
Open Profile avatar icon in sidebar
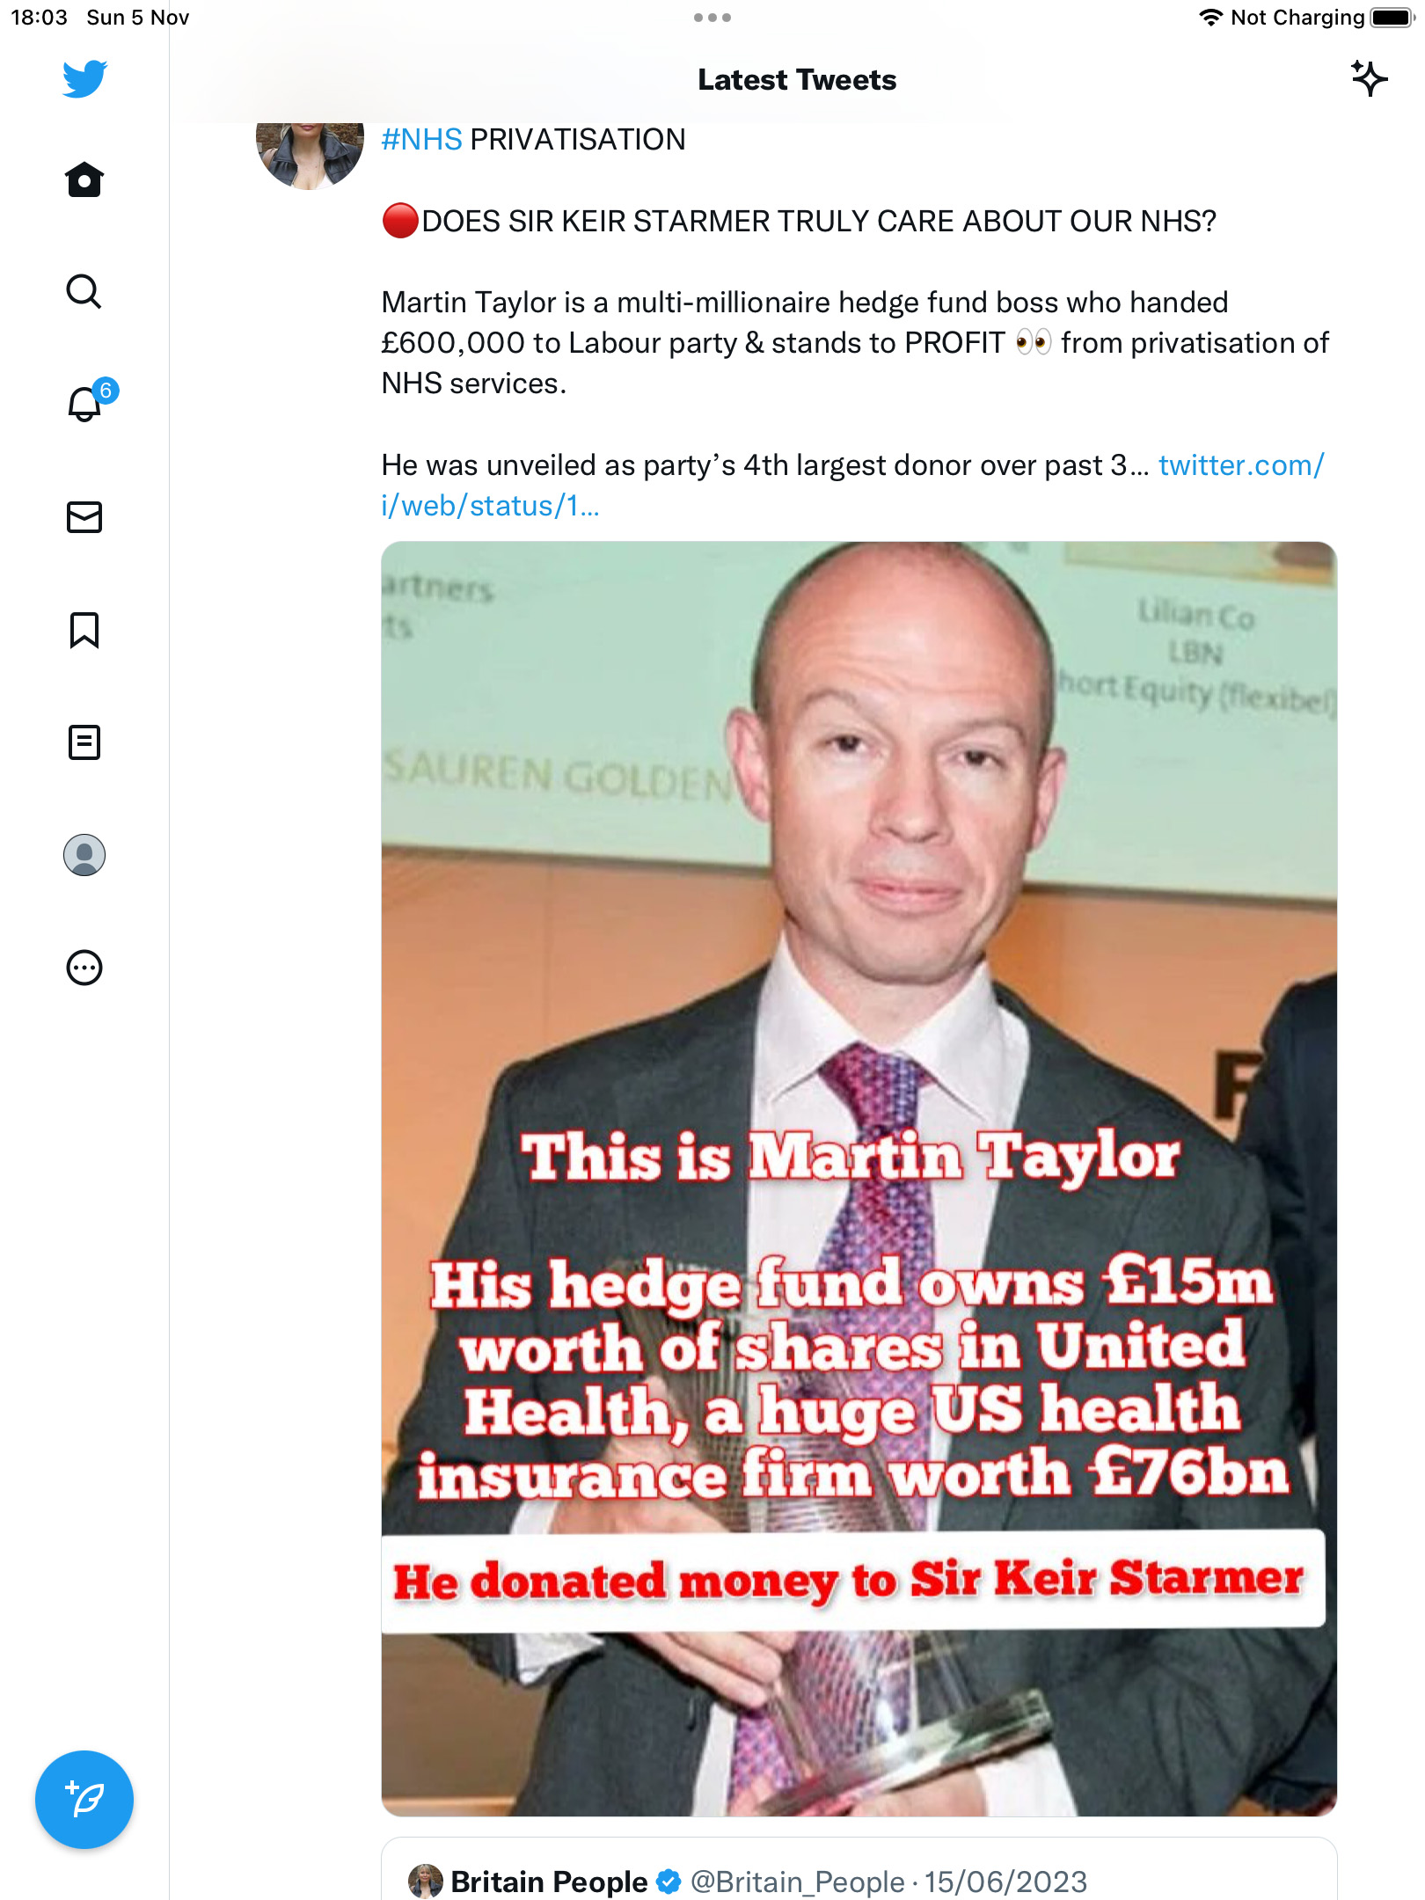pyautogui.click(x=84, y=855)
